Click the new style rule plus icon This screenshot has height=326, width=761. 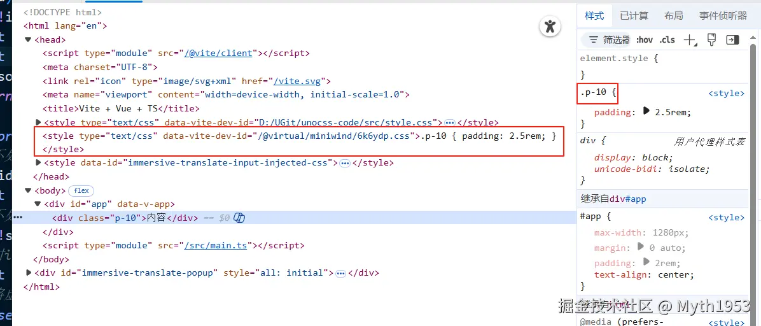click(690, 40)
